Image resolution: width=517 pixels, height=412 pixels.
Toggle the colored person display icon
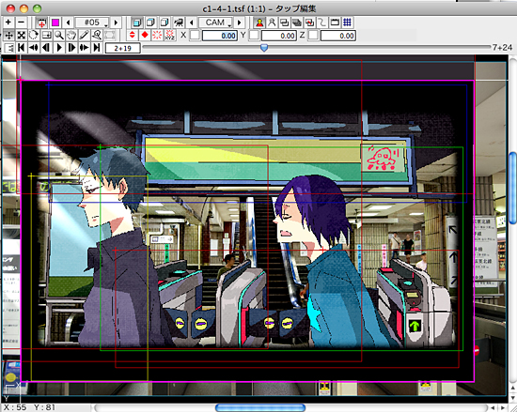click(x=259, y=23)
